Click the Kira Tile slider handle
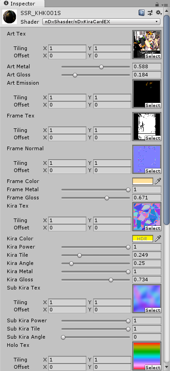Image resolution: width=170 pixels, height=371 pixels. point(80,255)
